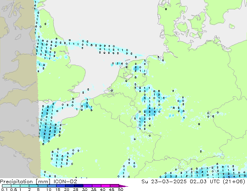Select the 5–10 mm legend color swatch
Viewport: 247px width, 191px height.
click(x=42, y=186)
